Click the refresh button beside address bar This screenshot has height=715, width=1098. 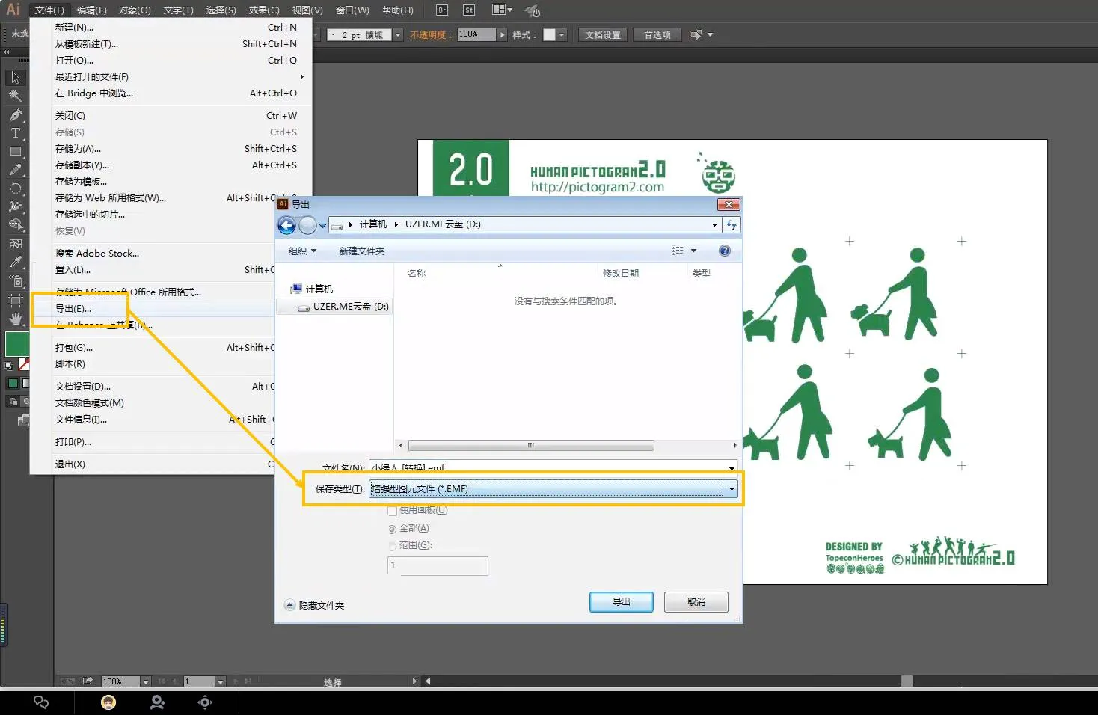coord(732,224)
